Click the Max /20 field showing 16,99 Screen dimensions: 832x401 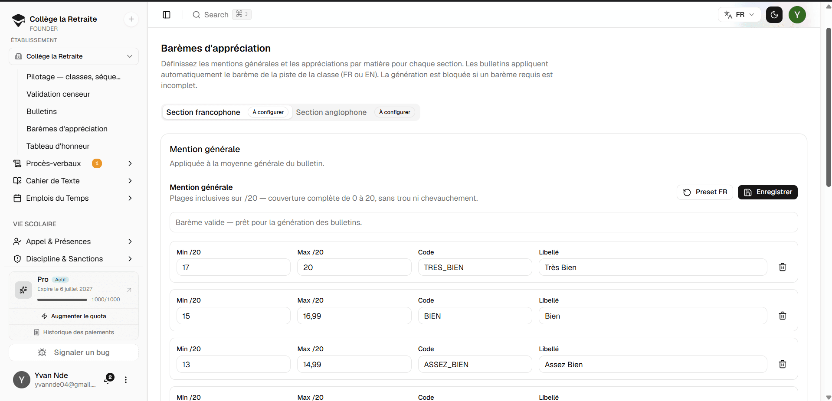click(354, 316)
